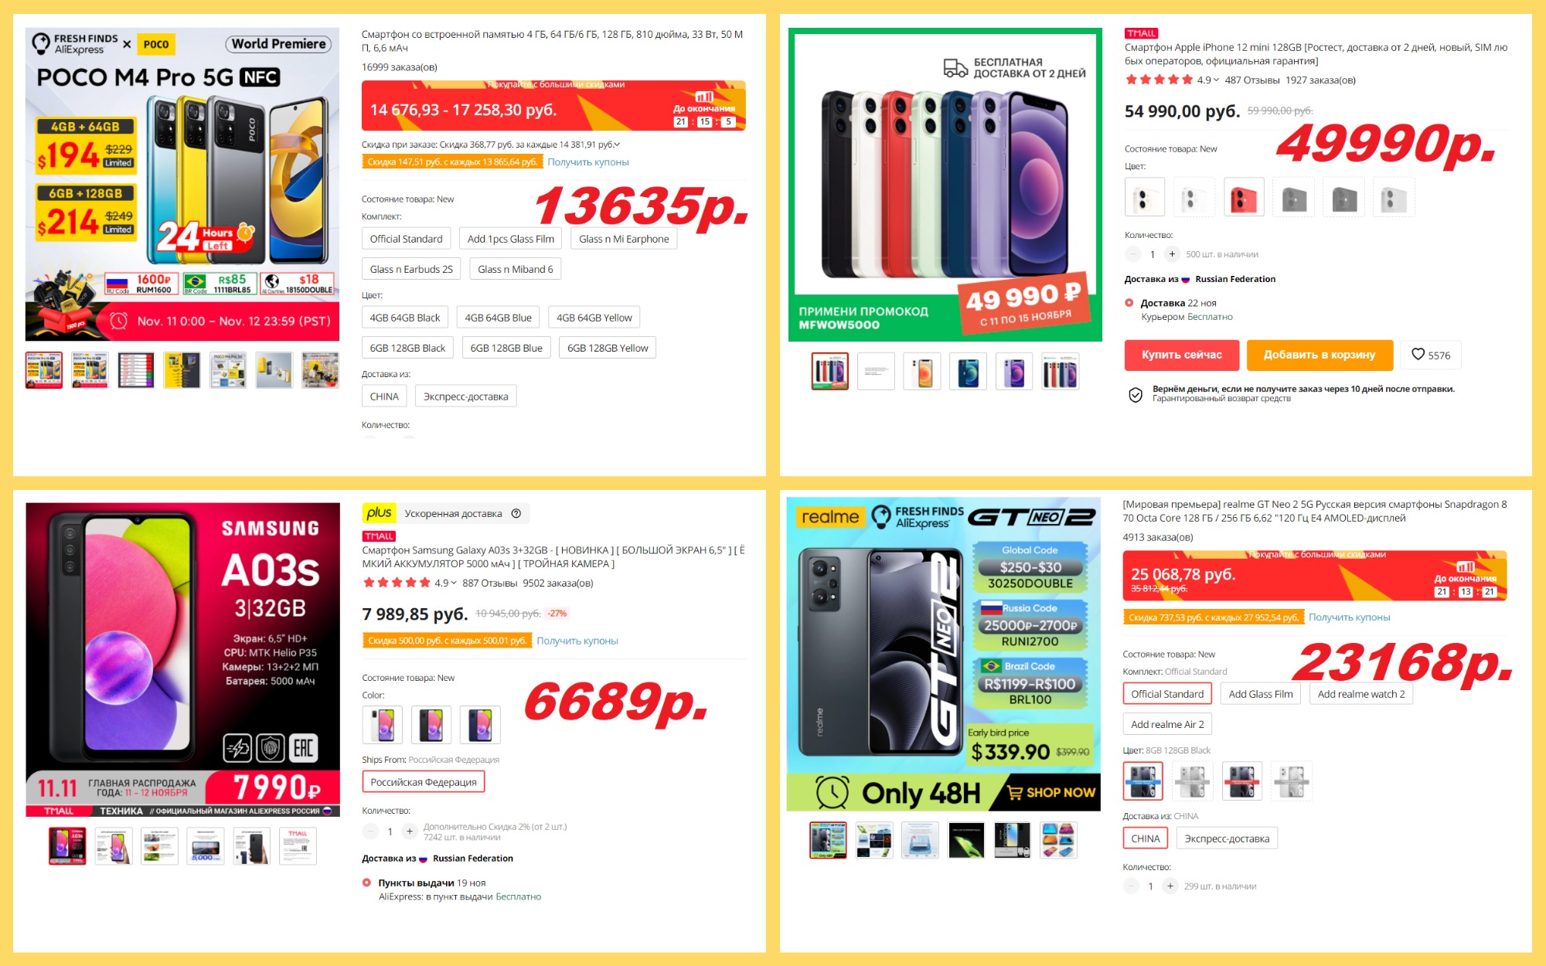
Task: Click the question mark icon beside Ускоренная доставка
Action: point(516,514)
